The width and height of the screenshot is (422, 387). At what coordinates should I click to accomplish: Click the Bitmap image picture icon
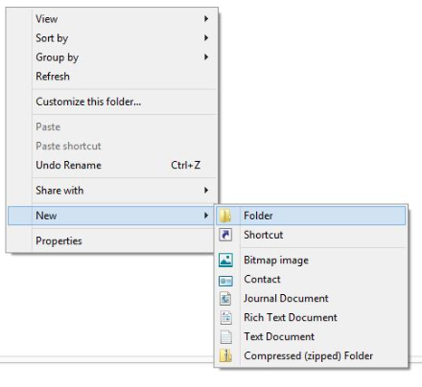tap(225, 260)
